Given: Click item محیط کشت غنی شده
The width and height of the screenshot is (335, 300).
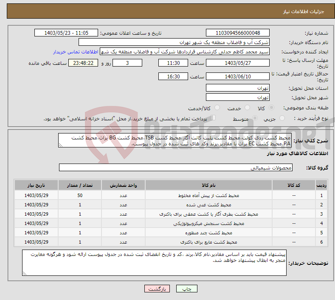Looking at the screenshot, I should tap(208, 205).
